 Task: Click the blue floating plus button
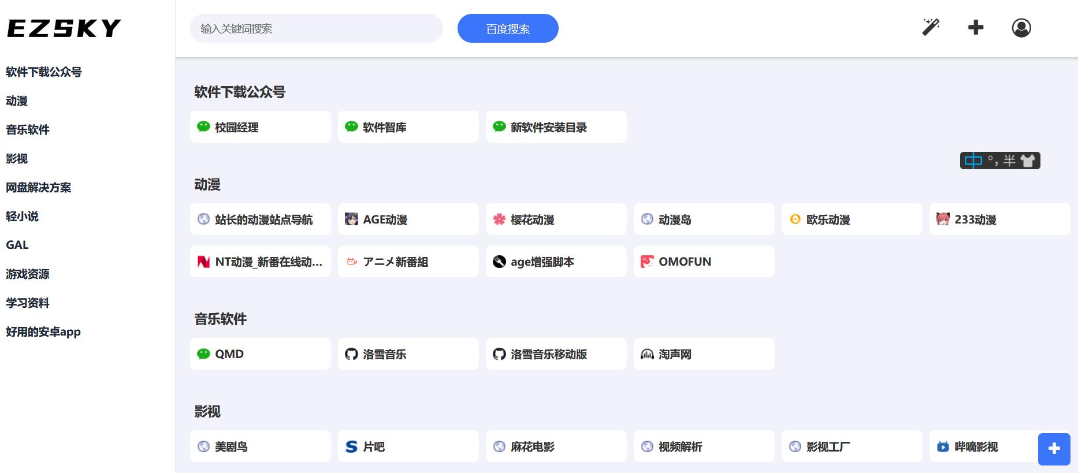(1054, 449)
